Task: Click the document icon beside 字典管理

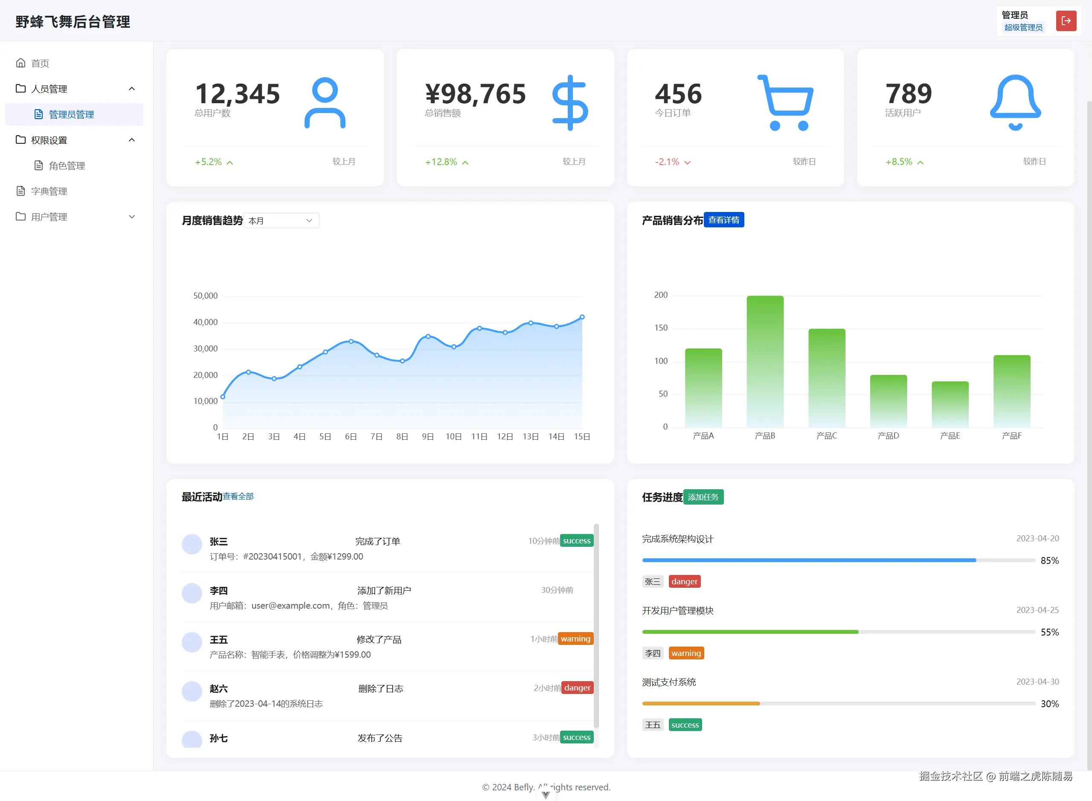Action: pyautogui.click(x=20, y=191)
